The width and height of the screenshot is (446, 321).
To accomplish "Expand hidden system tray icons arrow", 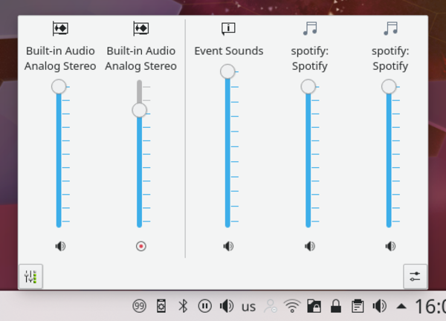I will point(401,306).
